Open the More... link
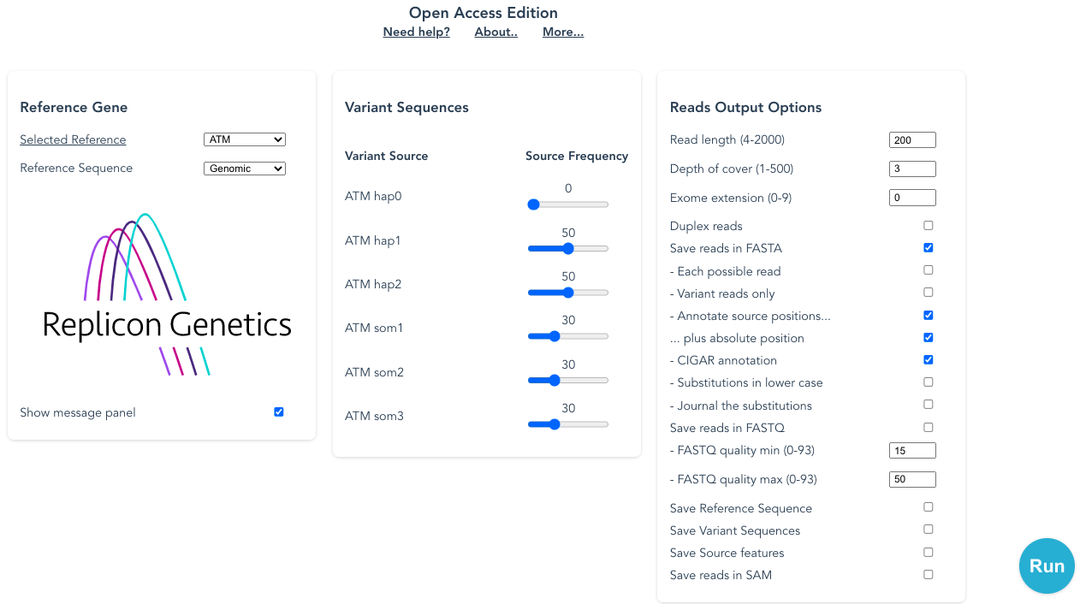Image resolution: width=1080 pixels, height=604 pixels. (562, 32)
